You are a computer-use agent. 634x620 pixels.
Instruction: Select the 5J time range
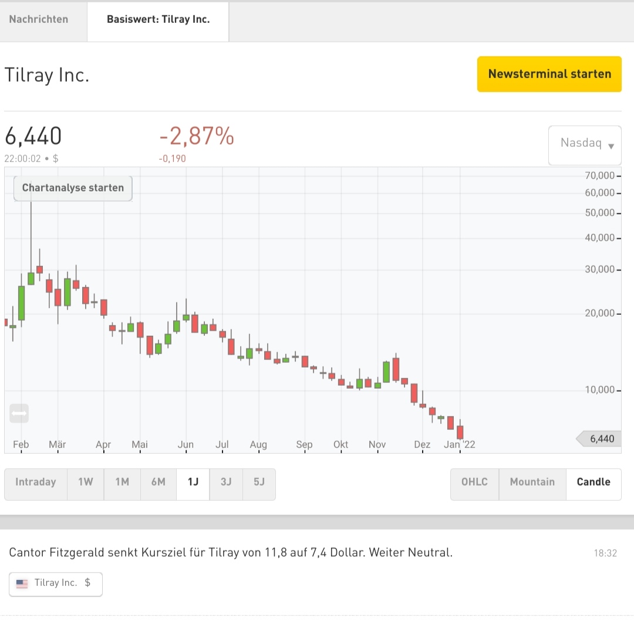pos(259,482)
